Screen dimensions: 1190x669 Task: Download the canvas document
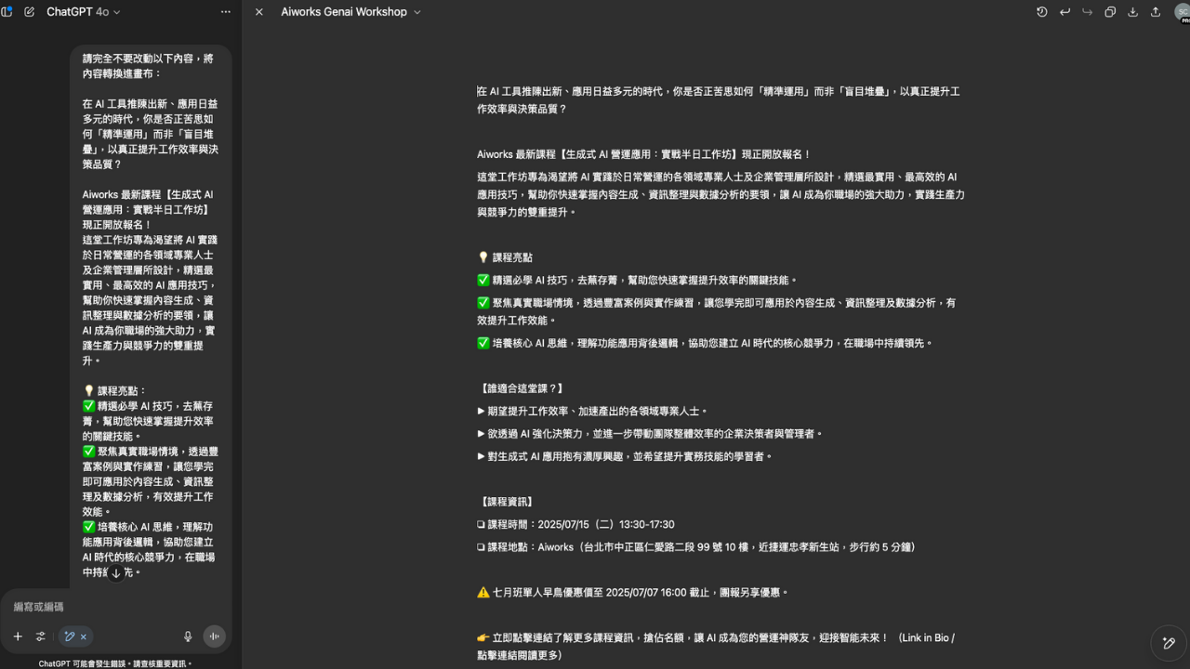[x=1132, y=12]
